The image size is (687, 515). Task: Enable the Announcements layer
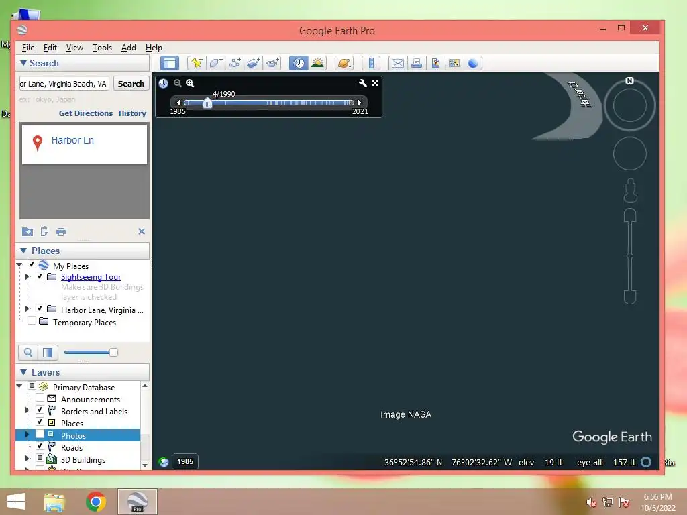[40, 398]
